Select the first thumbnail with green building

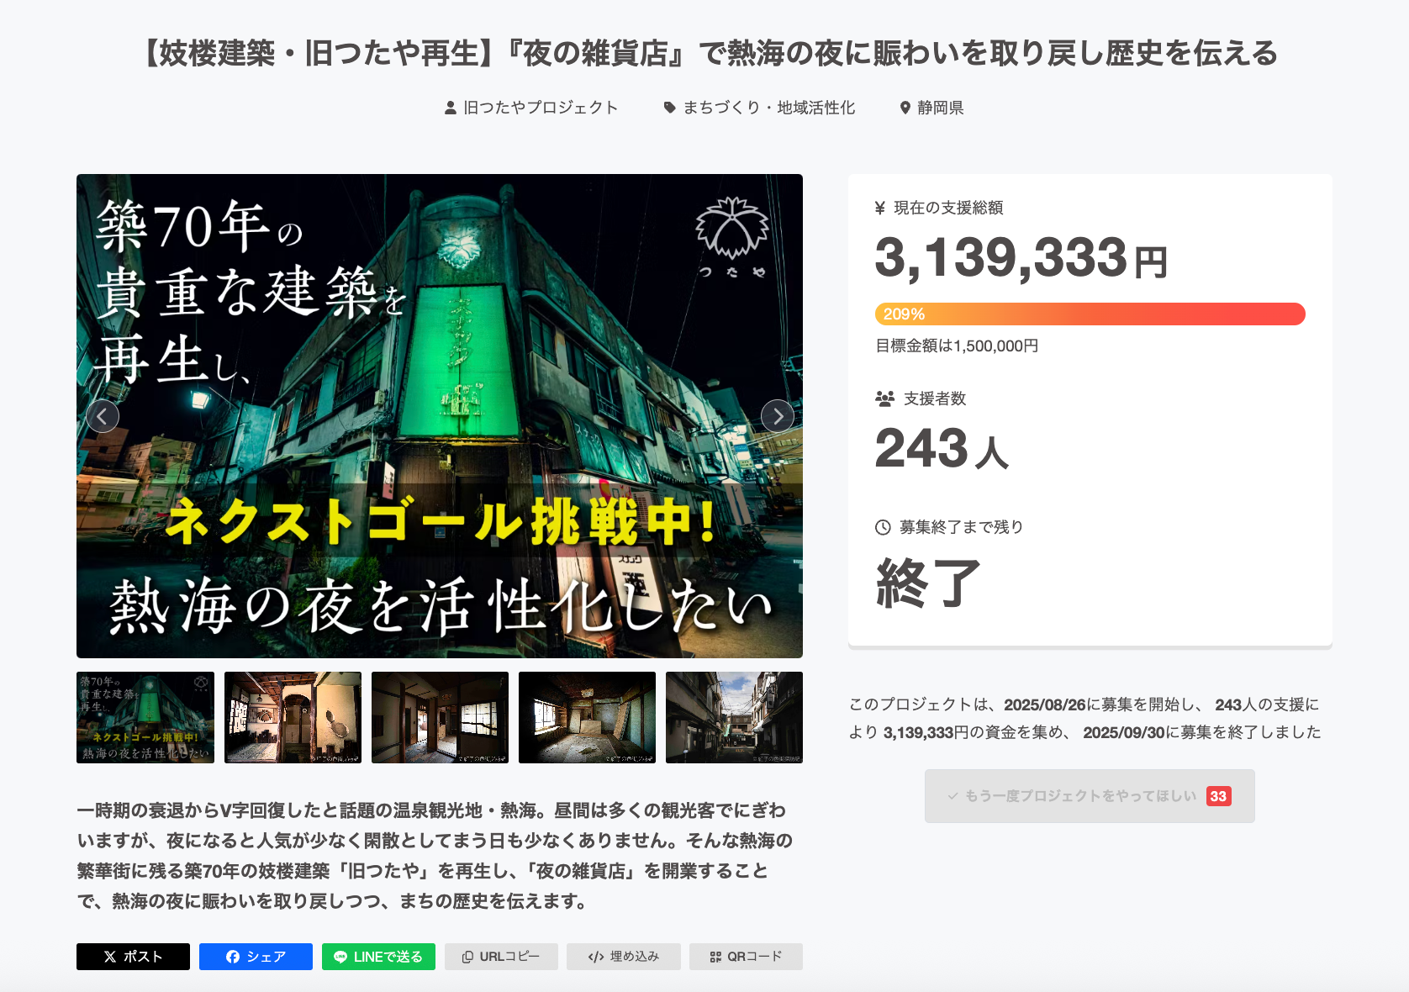(x=145, y=717)
